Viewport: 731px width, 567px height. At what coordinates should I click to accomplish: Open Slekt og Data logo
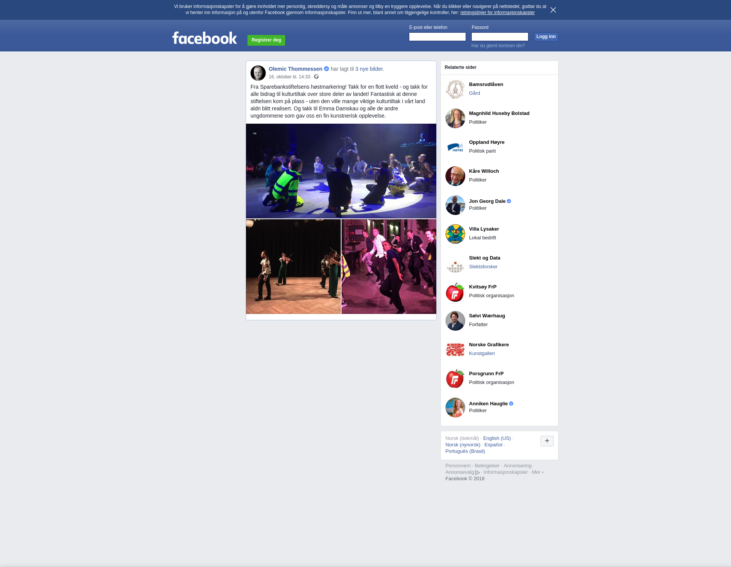(x=455, y=263)
